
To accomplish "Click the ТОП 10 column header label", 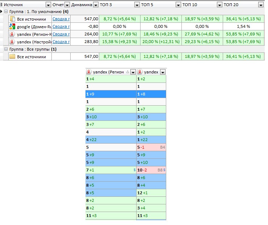I will point(190,5).
